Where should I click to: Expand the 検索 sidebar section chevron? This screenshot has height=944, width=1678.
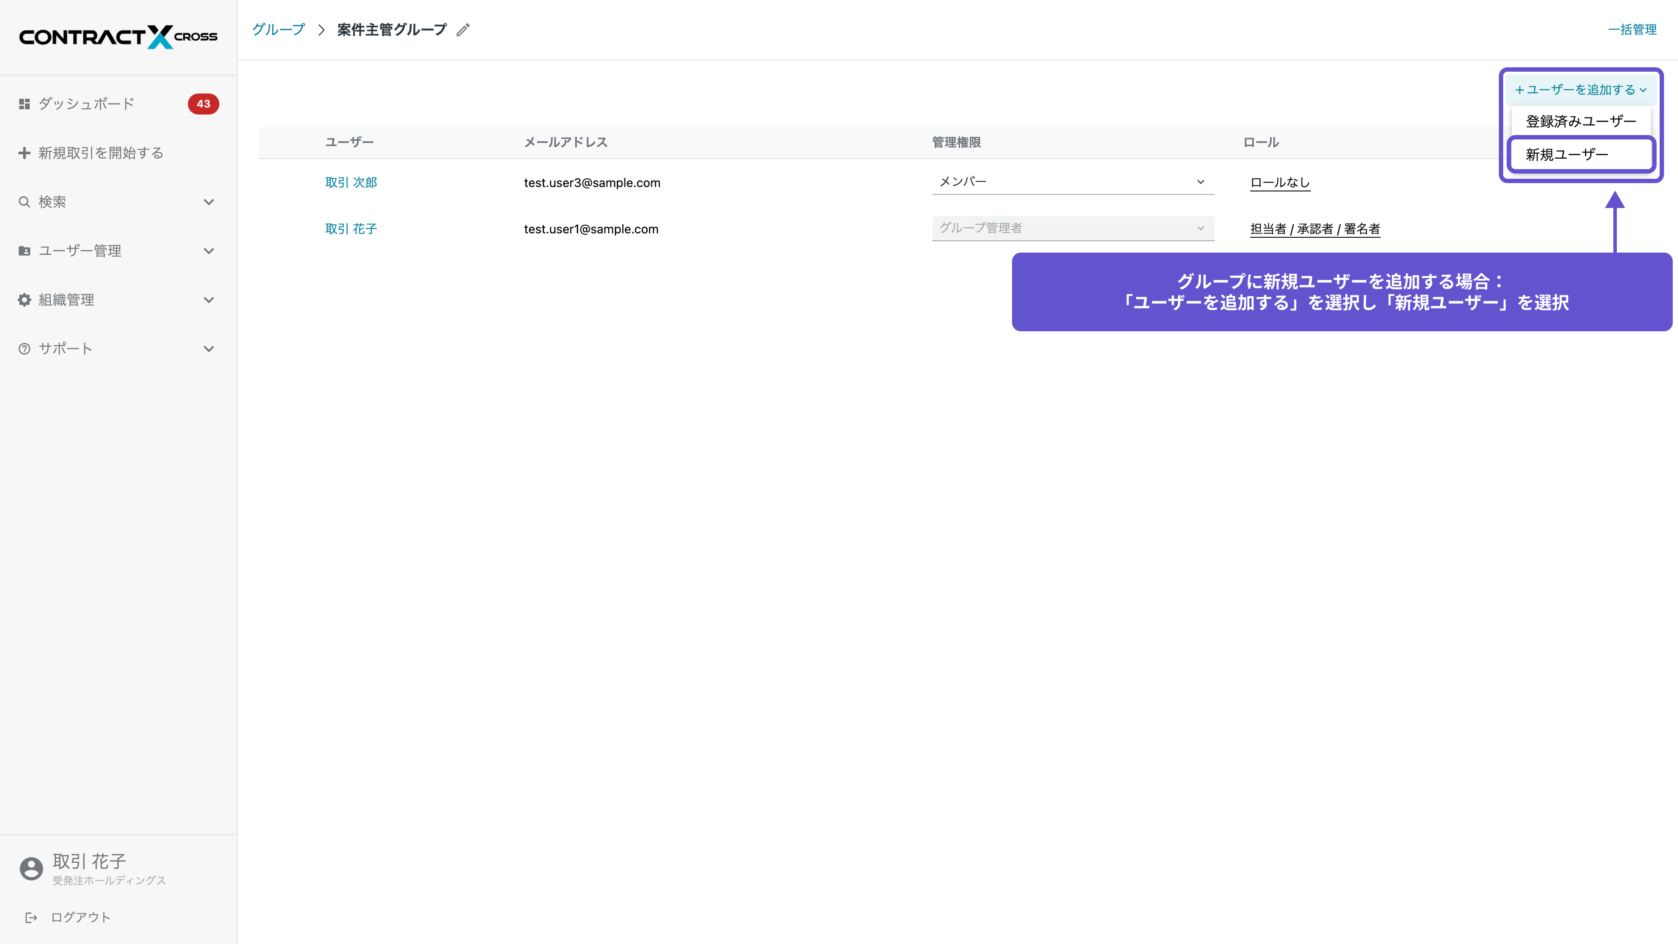tap(208, 202)
